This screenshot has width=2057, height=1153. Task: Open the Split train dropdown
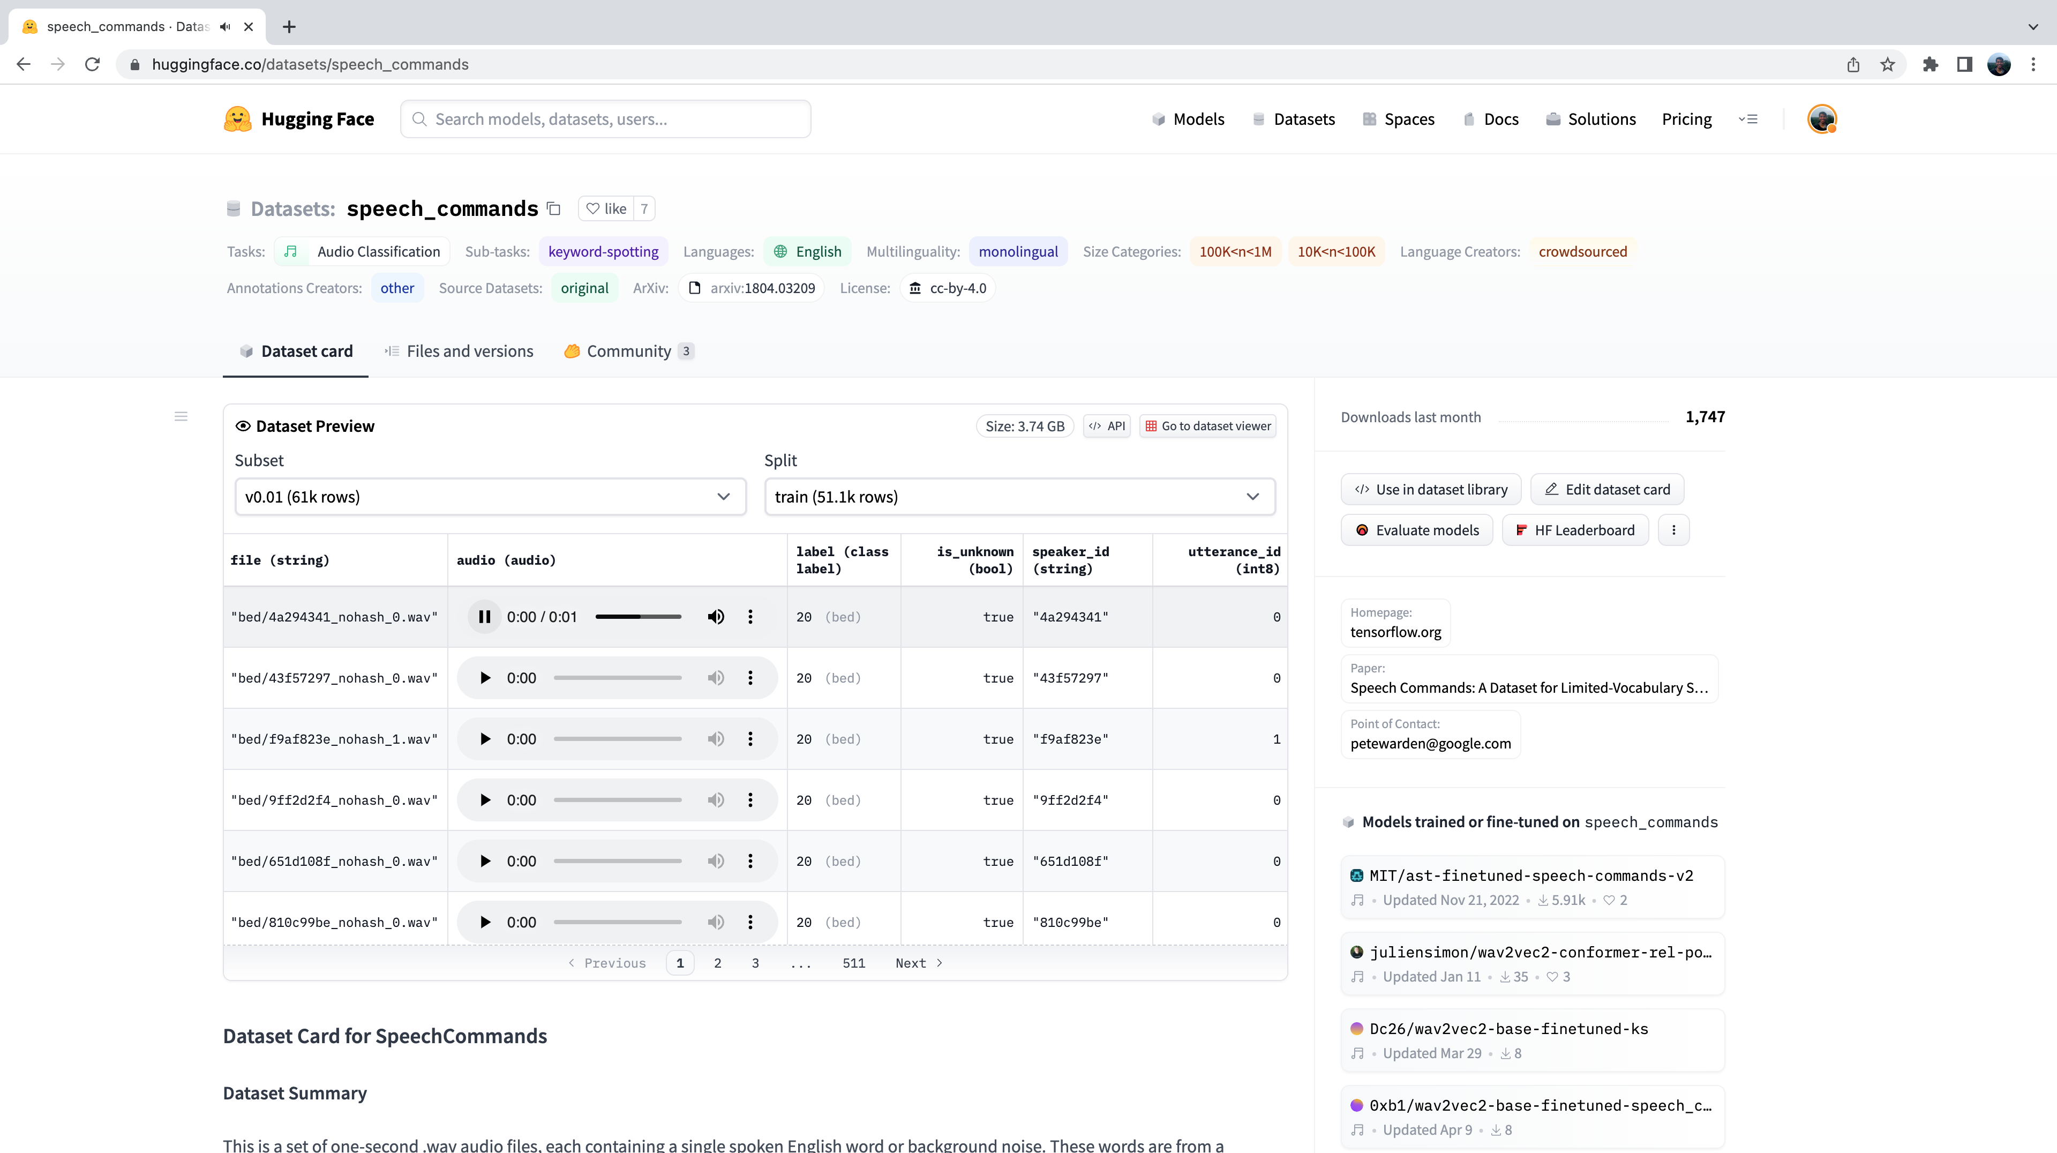click(1019, 497)
